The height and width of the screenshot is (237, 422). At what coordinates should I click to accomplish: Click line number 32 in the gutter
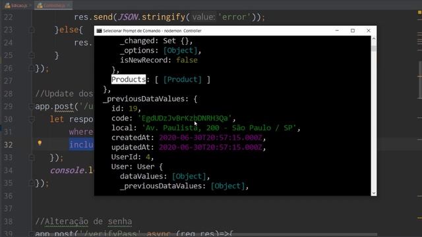(9, 145)
